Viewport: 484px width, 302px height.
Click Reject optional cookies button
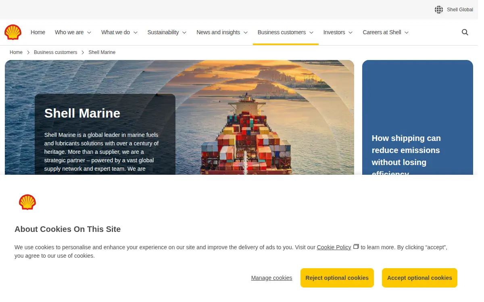337,278
